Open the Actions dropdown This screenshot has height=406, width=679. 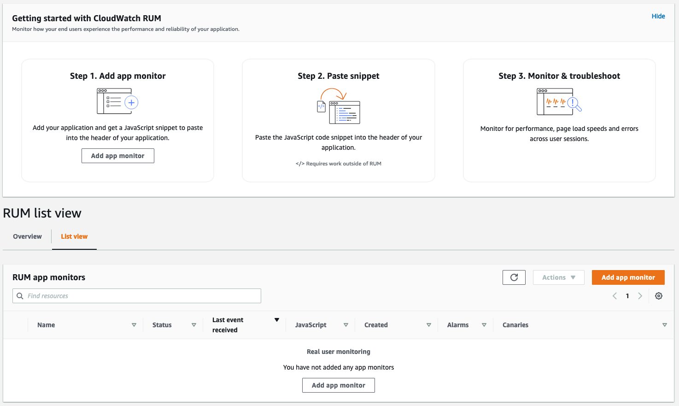558,277
